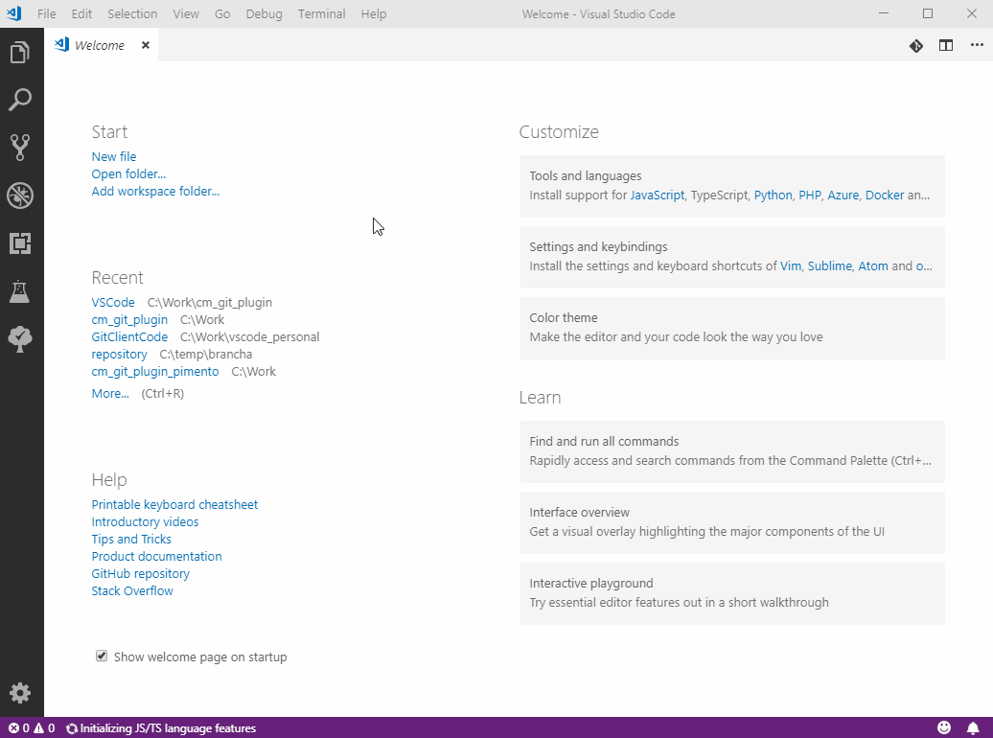Open the Source Control view icon
Viewport: 993px width, 738px height.
(x=20, y=147)
